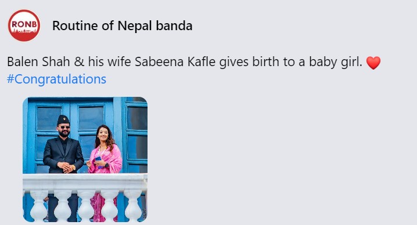The image size is (417, 225).
Task: Open the #Congratulations hashtag
Action: tap(56, 79)
